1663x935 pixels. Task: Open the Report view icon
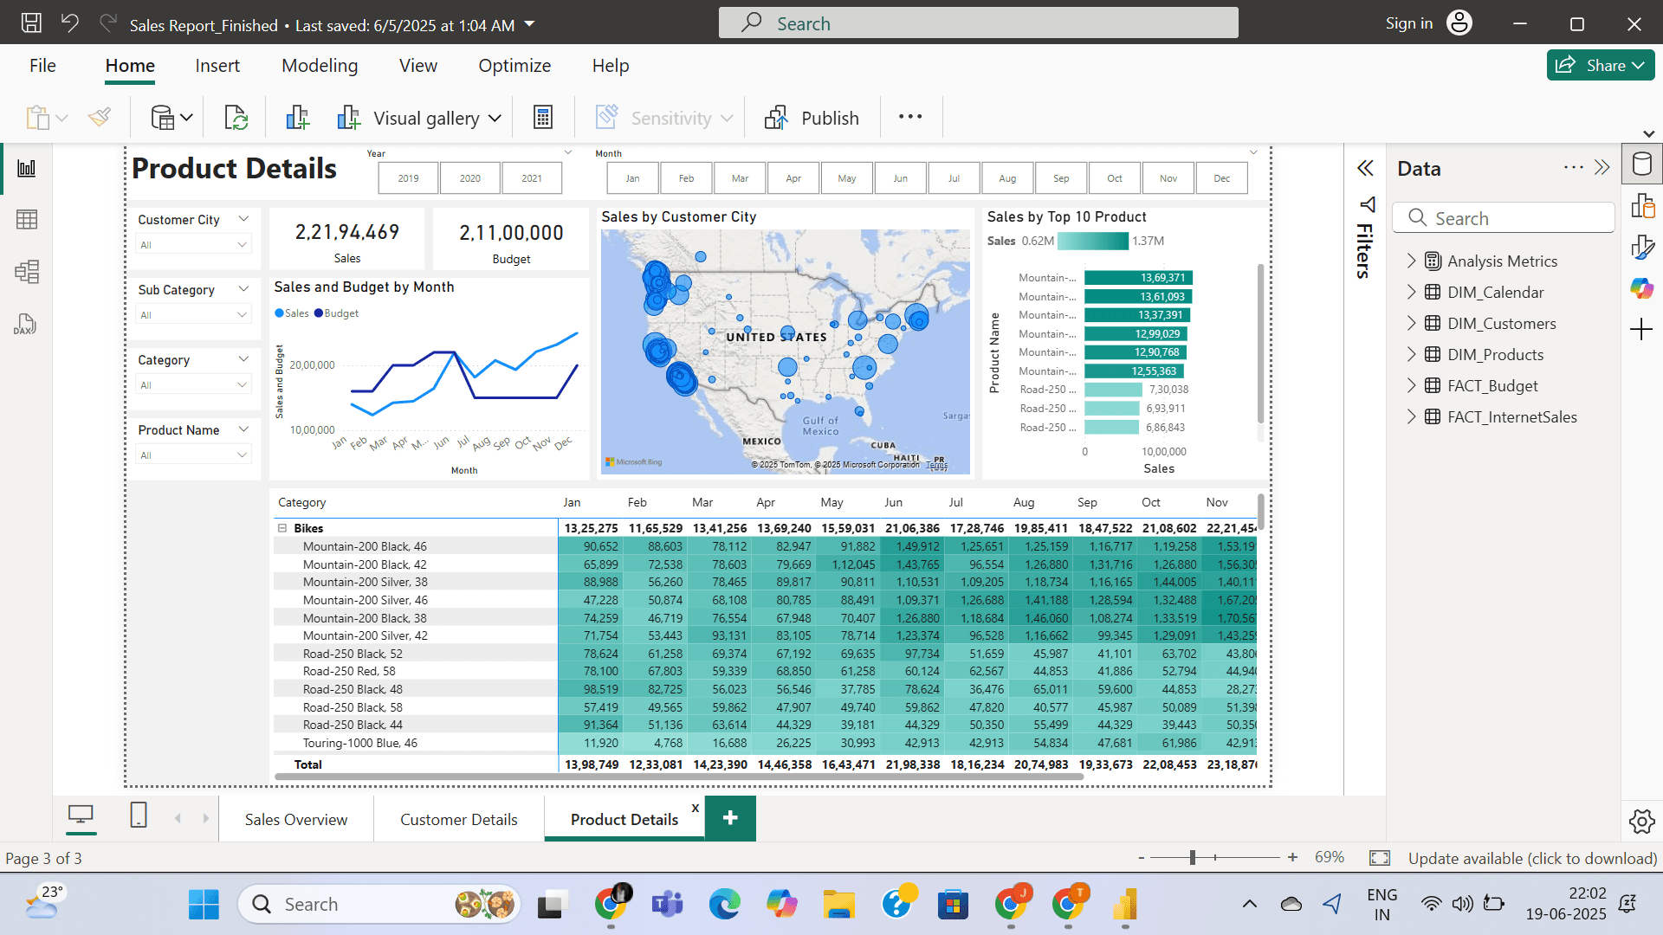click(27, 168)
